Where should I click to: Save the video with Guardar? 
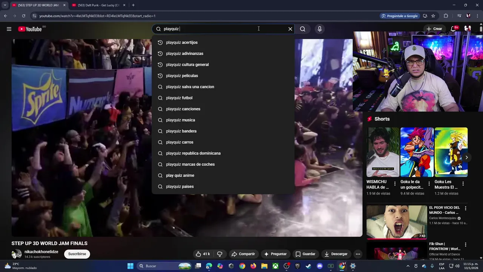coord(305,254)
